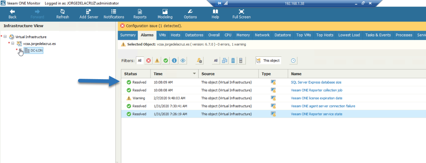The image size is (426, 163).
Task: Open the Add Server wizard
Action: [89, 14]
